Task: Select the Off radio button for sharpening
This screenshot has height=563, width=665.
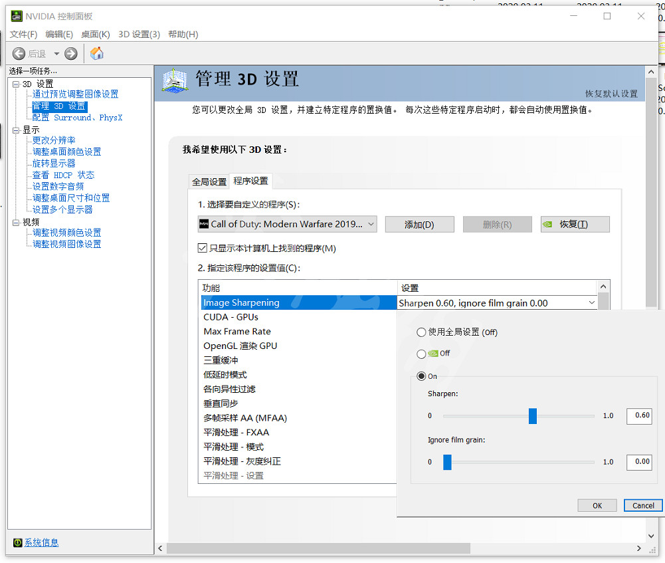Action: pyautogui.click(x=421, y=354)
